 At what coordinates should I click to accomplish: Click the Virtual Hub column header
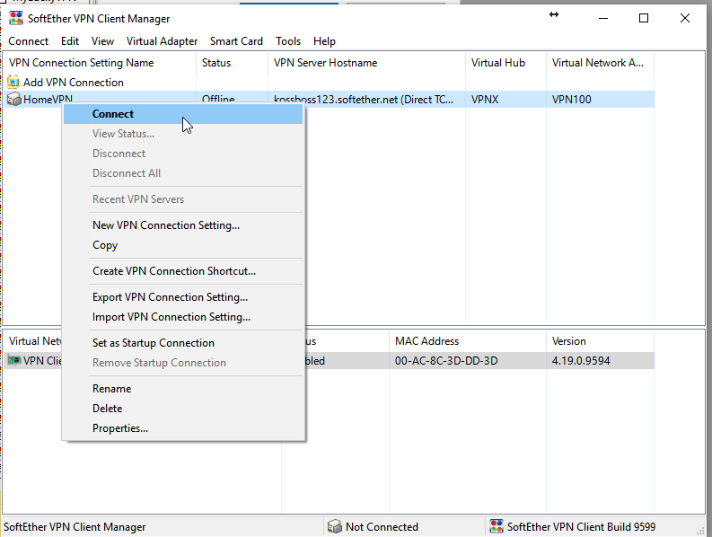tap(505, 63)
